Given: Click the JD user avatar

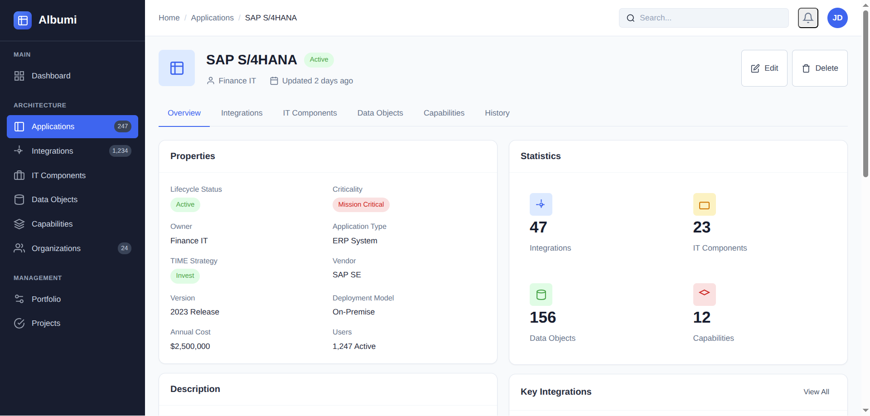Looking at the screenshot, I should point(837,18).
